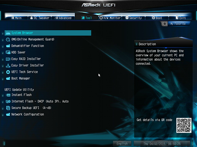
Task: Click the UEFI Tech Service envelope icon
Action: pyautogui.click(x=8, y=72)
